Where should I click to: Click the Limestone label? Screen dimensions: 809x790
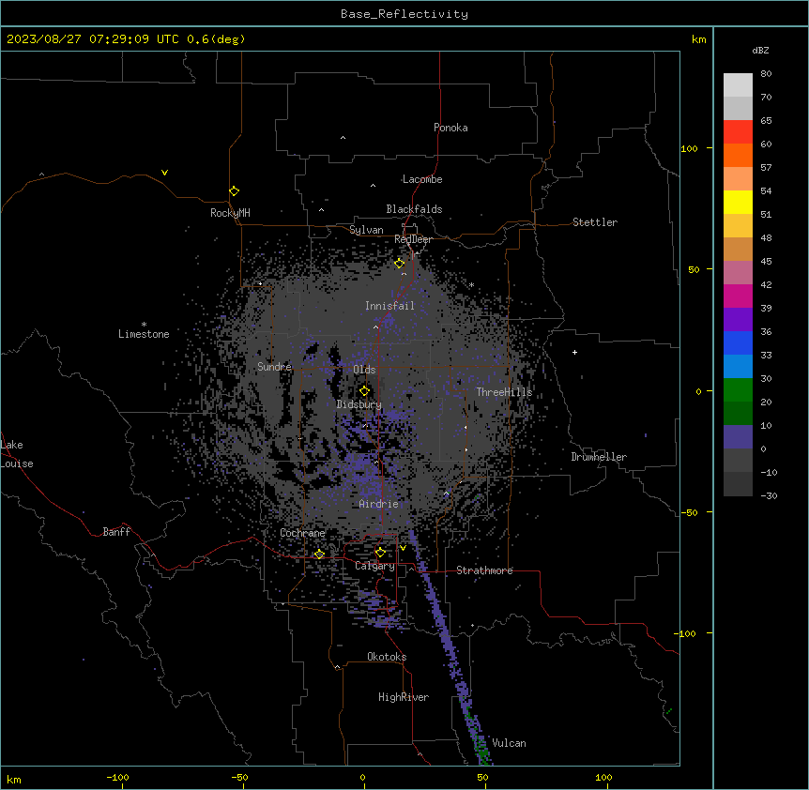[144, 334]
